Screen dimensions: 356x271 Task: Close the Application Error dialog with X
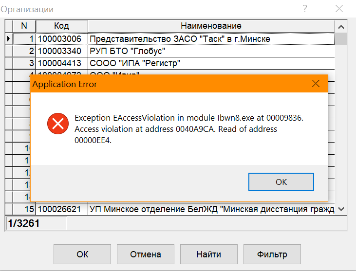click(316, 84)
